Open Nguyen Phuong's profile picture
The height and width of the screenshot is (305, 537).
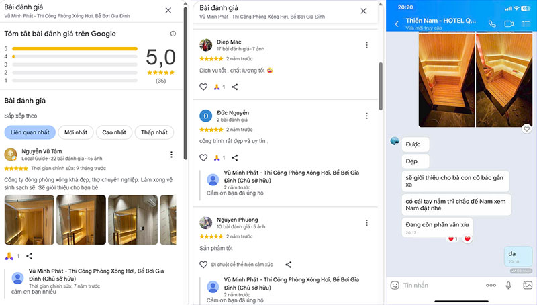coord(206,223)
